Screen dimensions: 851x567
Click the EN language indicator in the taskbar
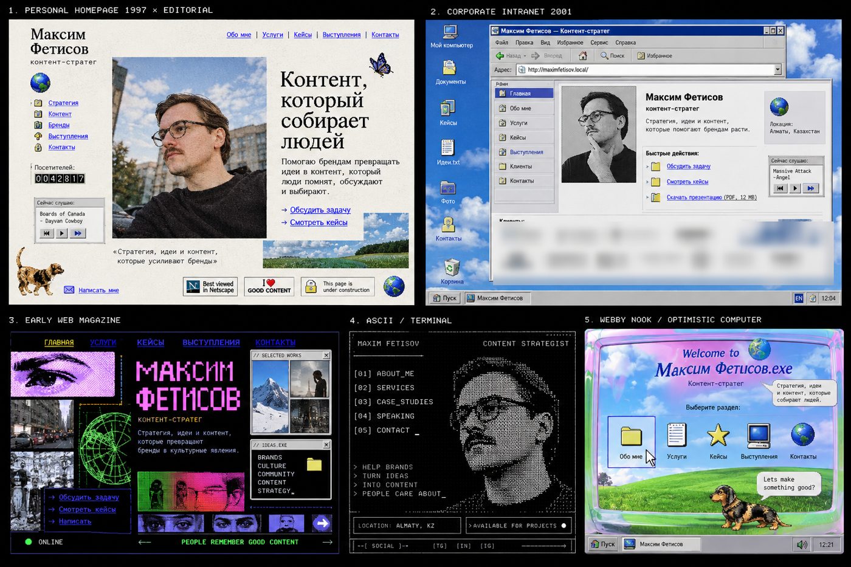799,298
